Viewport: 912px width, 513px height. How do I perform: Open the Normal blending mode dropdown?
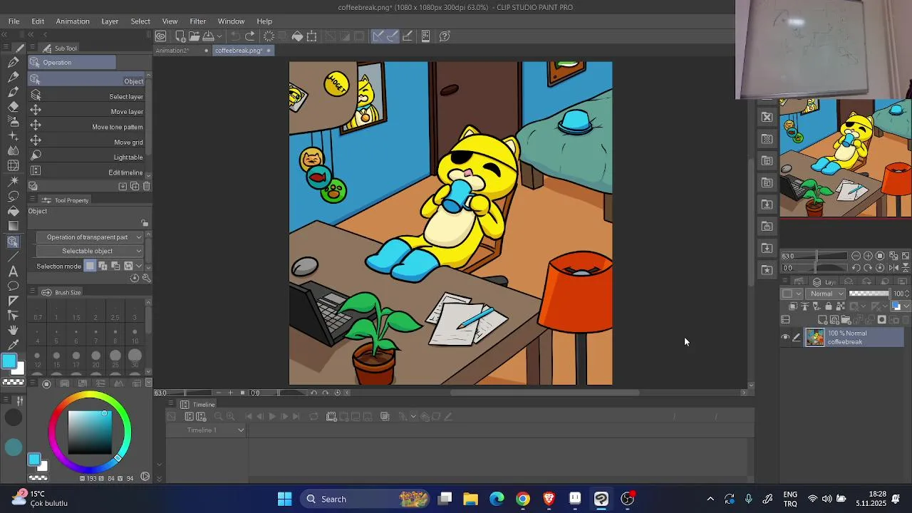point(826,294)
